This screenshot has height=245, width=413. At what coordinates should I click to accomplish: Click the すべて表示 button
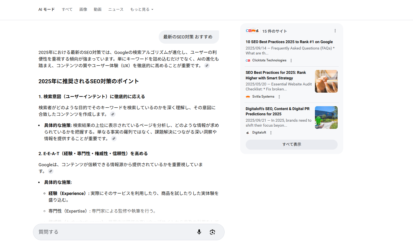[x=291, y=144]
